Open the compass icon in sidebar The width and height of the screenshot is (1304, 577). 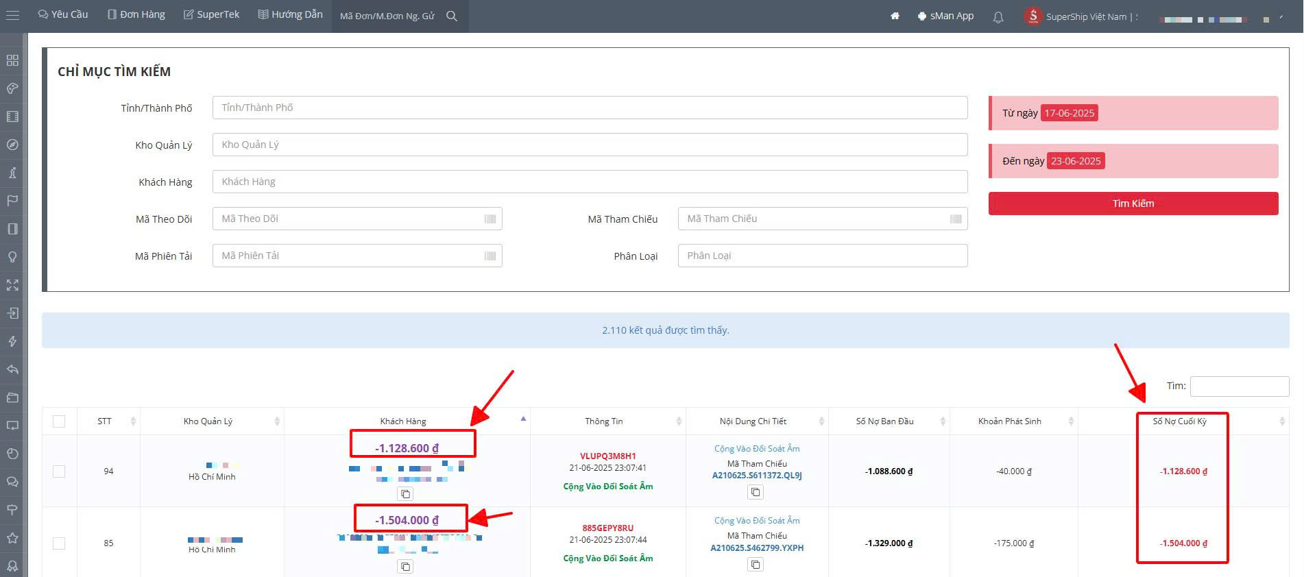12,145
